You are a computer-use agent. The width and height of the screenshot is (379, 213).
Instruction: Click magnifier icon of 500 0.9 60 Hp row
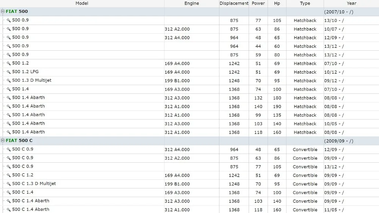(x=9, y=46)
